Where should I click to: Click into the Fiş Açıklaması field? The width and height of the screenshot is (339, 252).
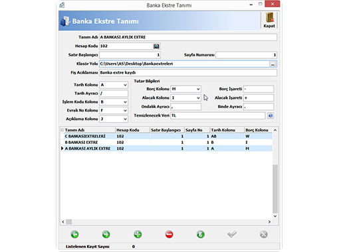tap(188, 72)
